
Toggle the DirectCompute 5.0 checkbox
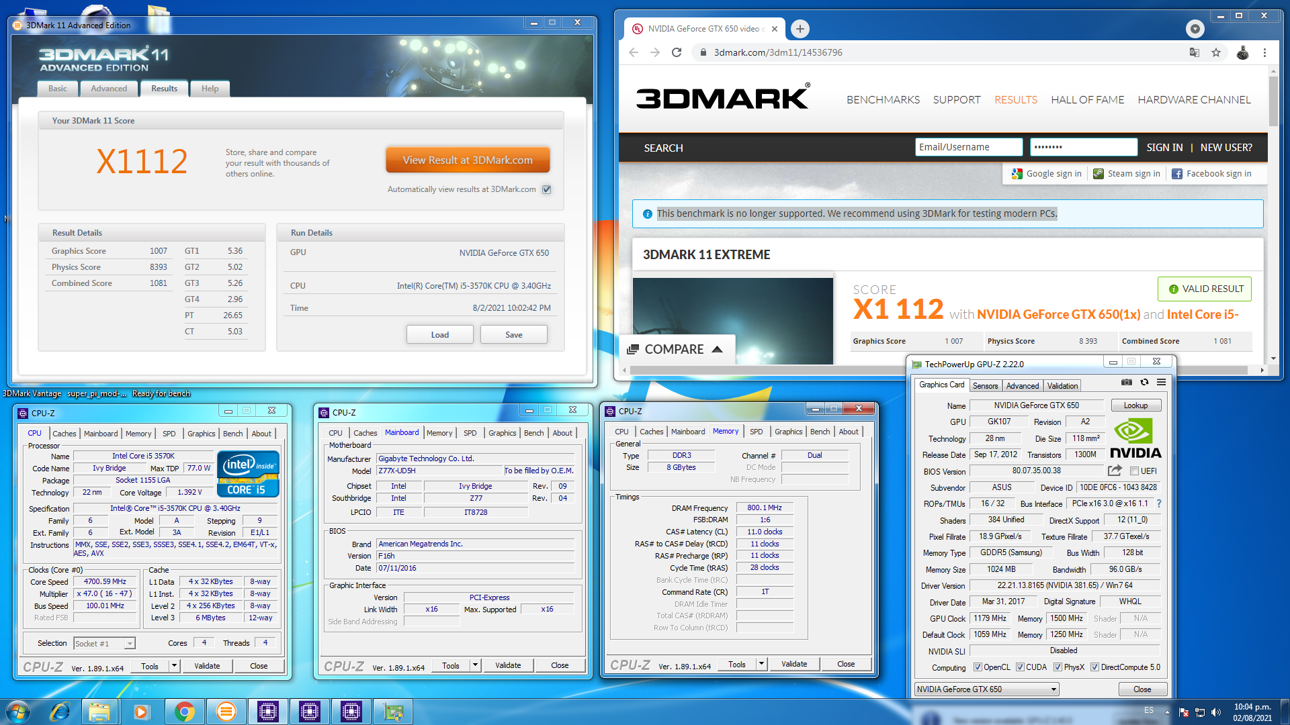pos(1094,667)
